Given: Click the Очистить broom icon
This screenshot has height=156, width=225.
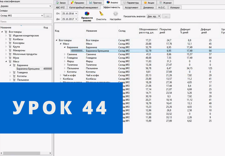Looking at the screenshot, I should 101,14.
